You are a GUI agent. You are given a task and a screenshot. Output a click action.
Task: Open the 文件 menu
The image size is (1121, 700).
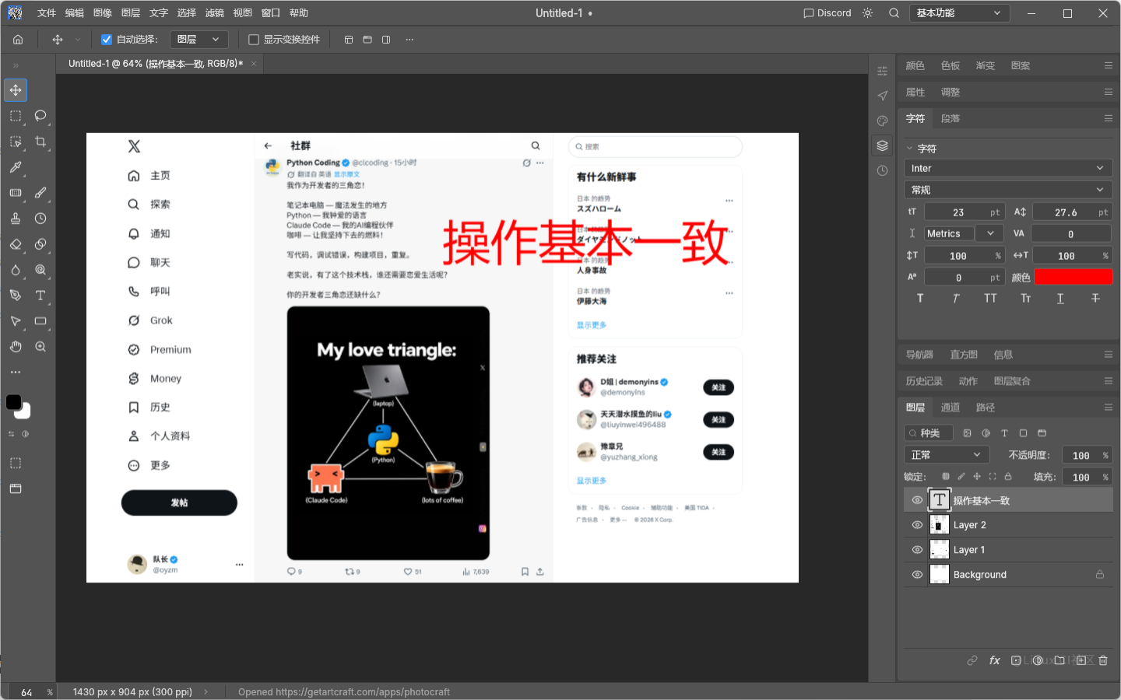47,13
